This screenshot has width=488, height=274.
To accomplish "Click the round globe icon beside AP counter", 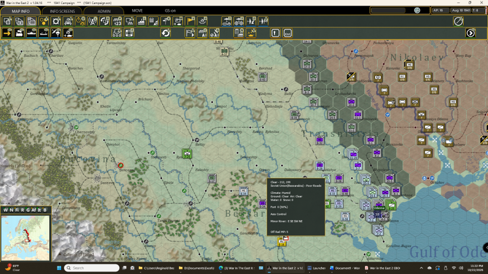I will (417, 10).
